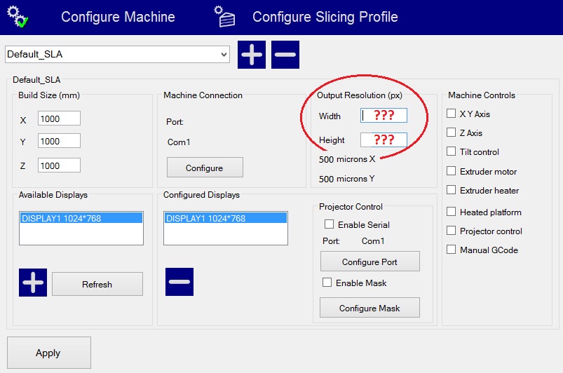The image size is (563, 373).
Task: Toggle the Enable Mask checkbox
Action: tap(327, 283)
